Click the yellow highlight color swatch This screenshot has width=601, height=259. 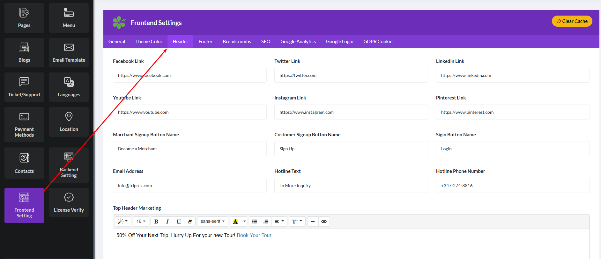point(235,222)
